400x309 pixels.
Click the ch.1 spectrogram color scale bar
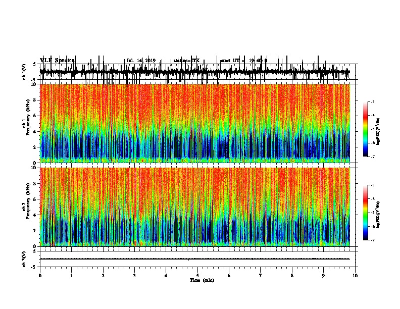click(x=365, y=129)
